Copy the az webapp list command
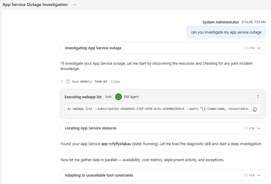Image resolution: width=271 pixels, height=184 pixels. (255, 109)
